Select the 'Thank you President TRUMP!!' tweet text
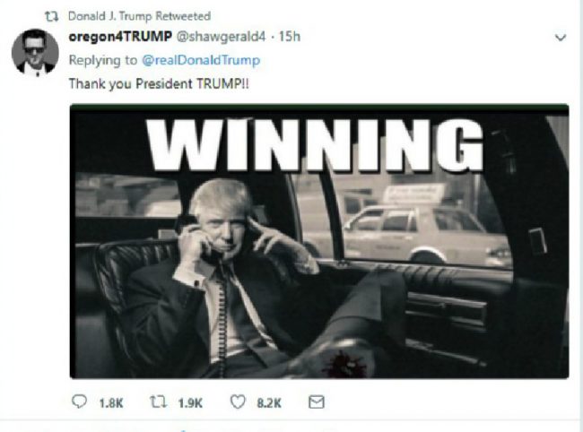The width and height of the screenshot is (583, 432). [x=159, y=84]
